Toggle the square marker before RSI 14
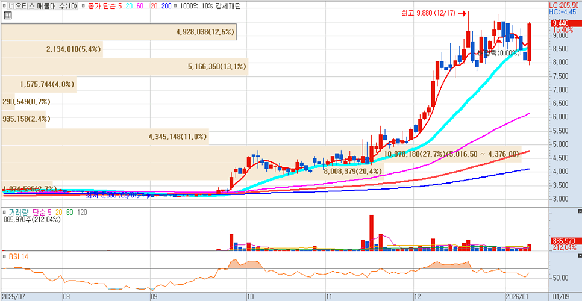Screen dimensions: 582x301 (4, 256)
